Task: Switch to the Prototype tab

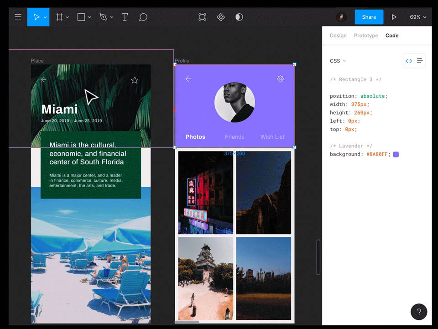Action: (366, 35)
